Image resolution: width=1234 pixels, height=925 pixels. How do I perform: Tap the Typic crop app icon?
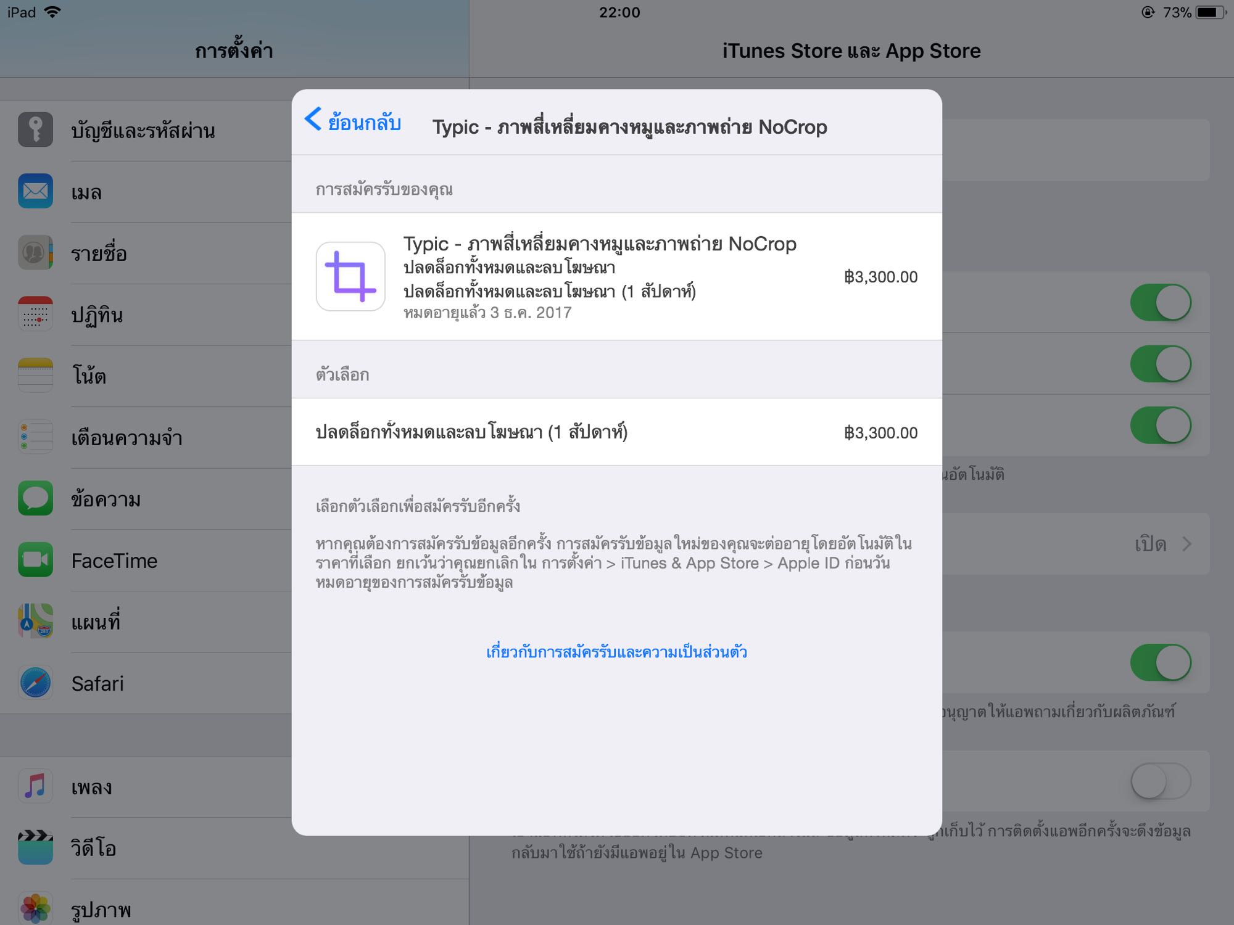coord(350,276)
